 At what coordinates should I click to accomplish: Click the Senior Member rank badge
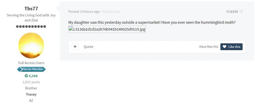coord(31,69)
